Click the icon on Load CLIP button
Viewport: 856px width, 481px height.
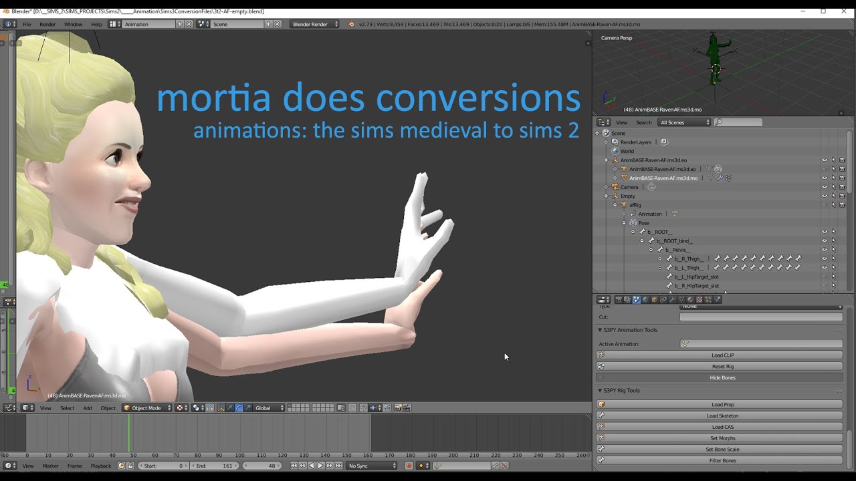click(601, 355)
